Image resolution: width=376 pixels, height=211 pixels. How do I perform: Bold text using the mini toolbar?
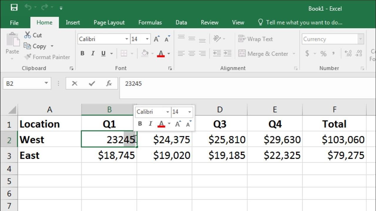(140, 124)
